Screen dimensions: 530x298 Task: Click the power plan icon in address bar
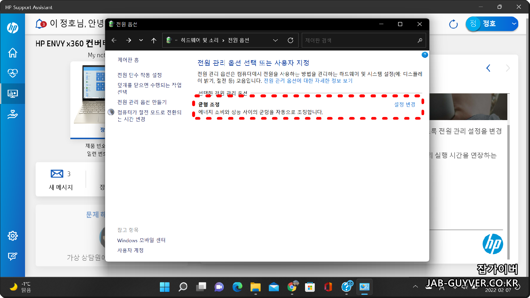[x=169, y=40]
